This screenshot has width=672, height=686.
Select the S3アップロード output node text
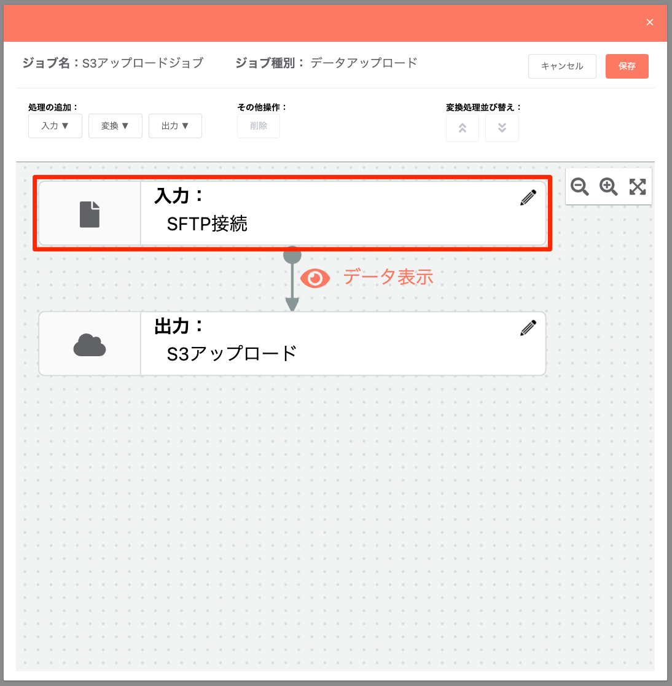(x=232, y=354)
